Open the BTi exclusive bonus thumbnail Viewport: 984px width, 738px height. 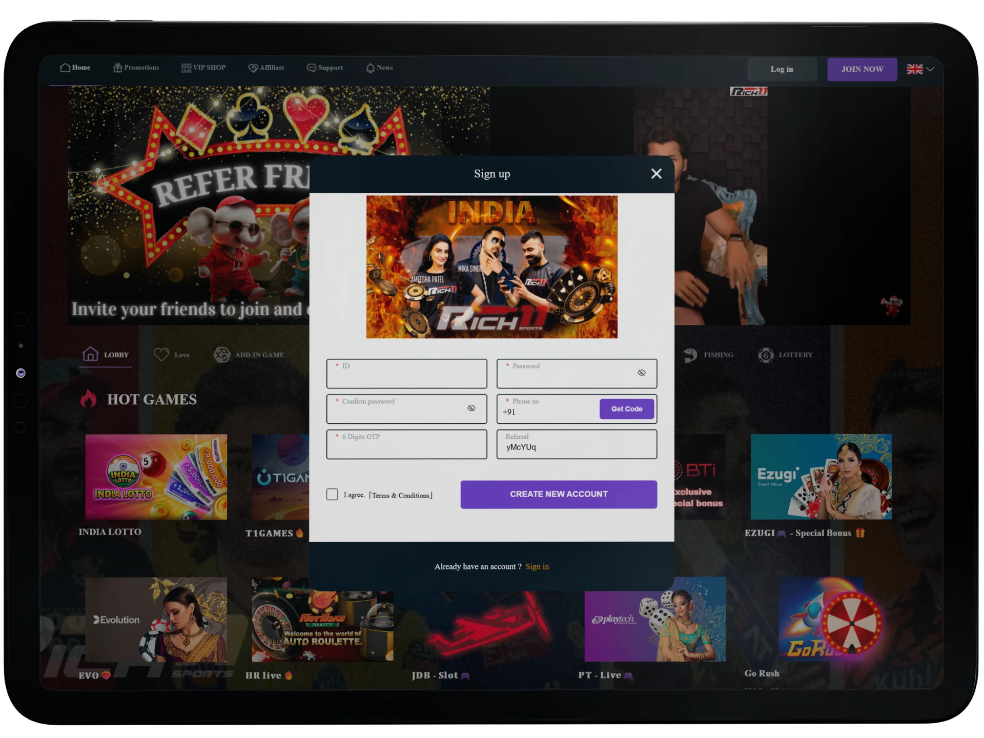click(x=700, y=477)
